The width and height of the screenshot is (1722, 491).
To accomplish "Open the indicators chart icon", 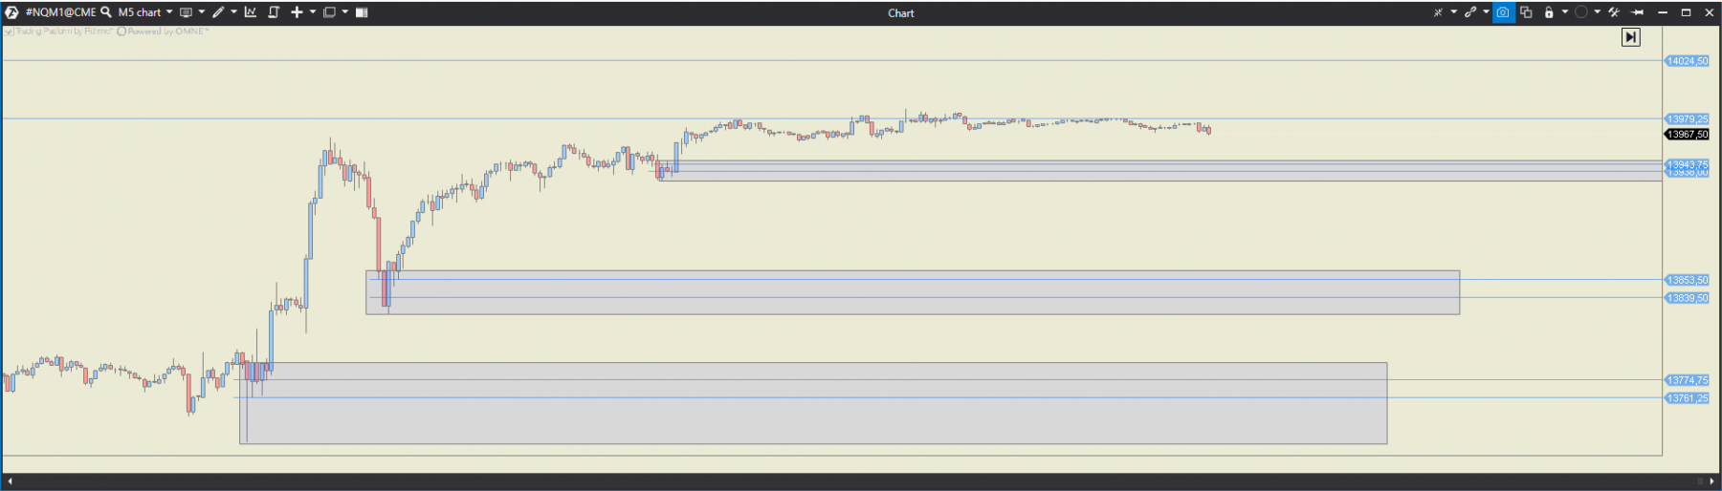I will click(251, 12).
